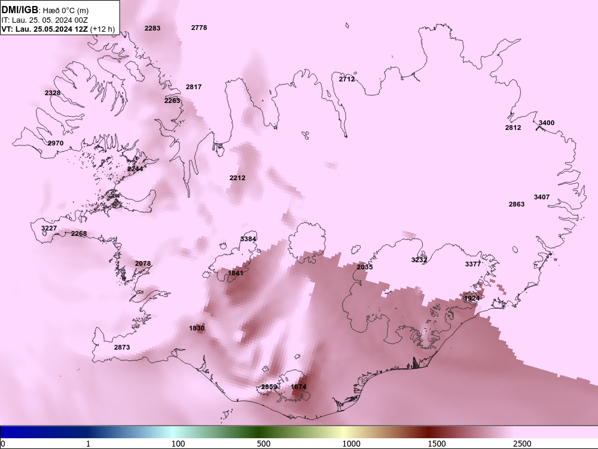Click the 1000 label on the color scale
Viewport: 598px width, 449px height.
[x=351, y=444]
